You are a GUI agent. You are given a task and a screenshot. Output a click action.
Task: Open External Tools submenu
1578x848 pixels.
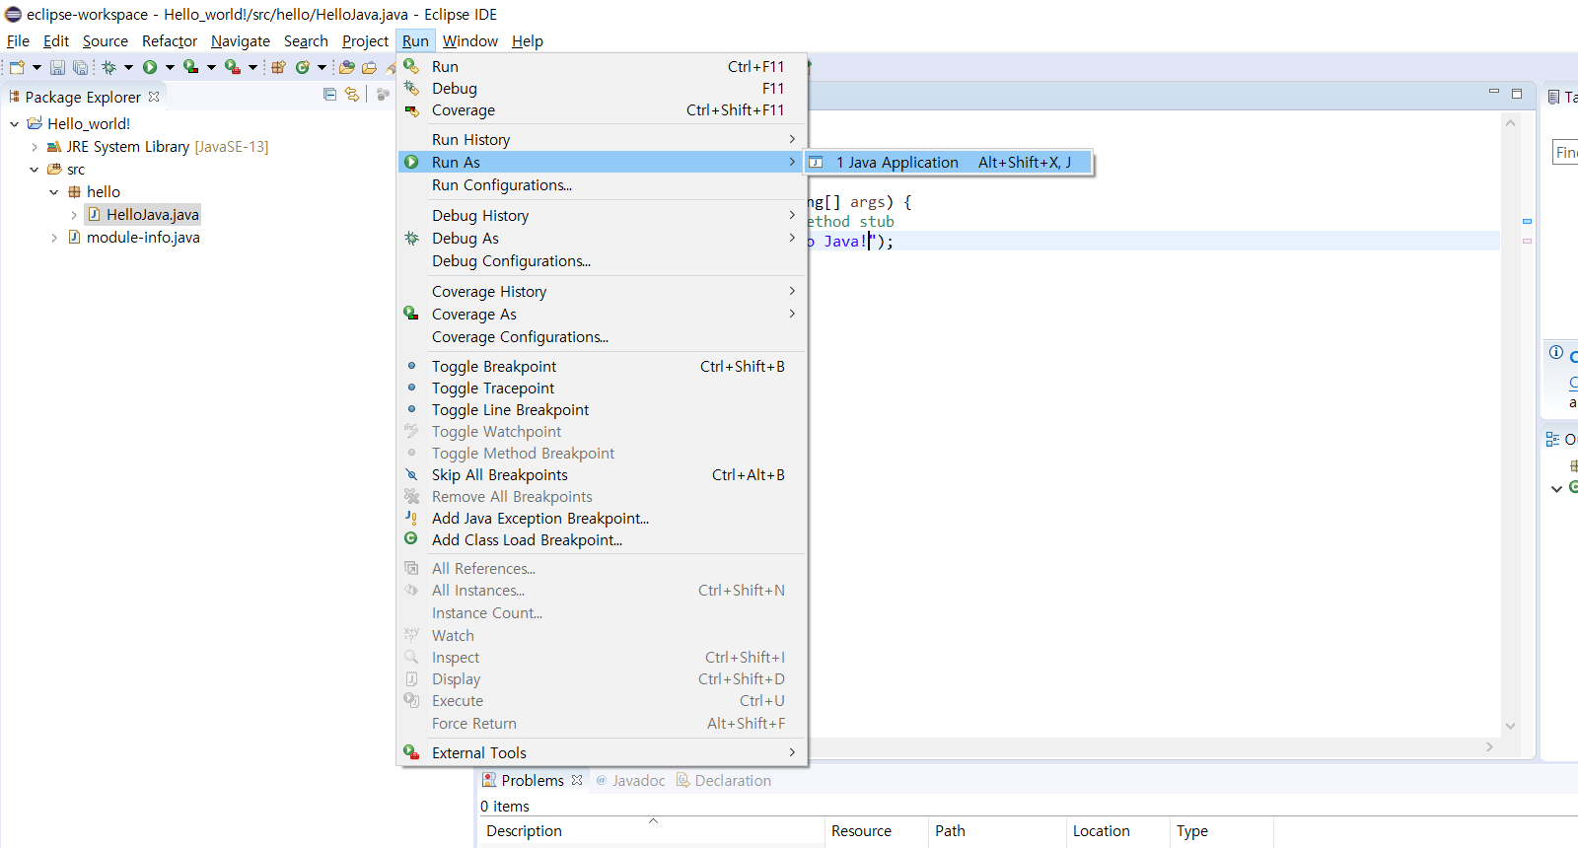point(602,753)
